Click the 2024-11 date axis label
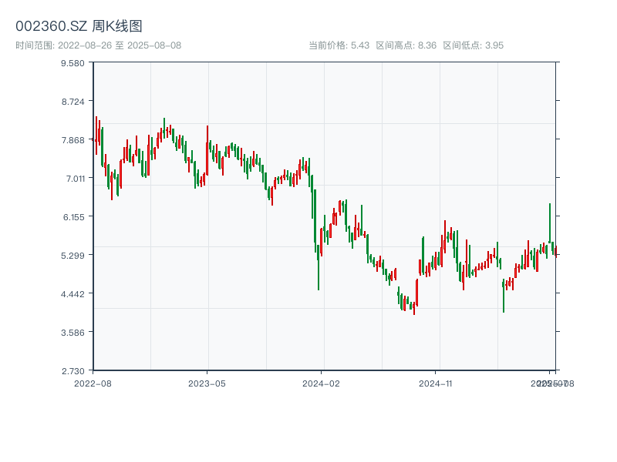This screenshot has height=462, width=617. (435, 383)
